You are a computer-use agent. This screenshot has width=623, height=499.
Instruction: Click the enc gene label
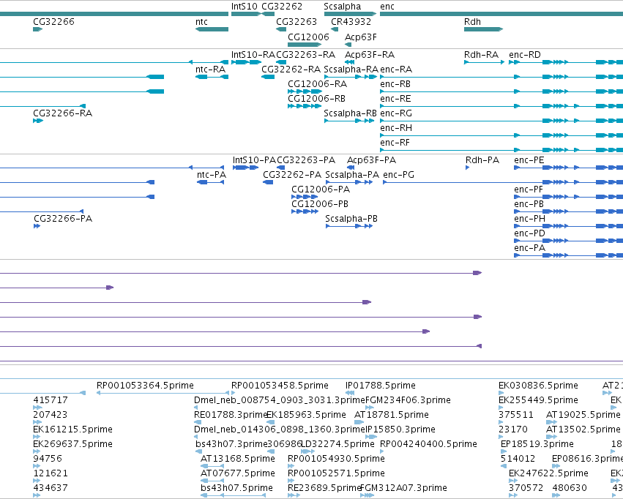coord(387,7)
